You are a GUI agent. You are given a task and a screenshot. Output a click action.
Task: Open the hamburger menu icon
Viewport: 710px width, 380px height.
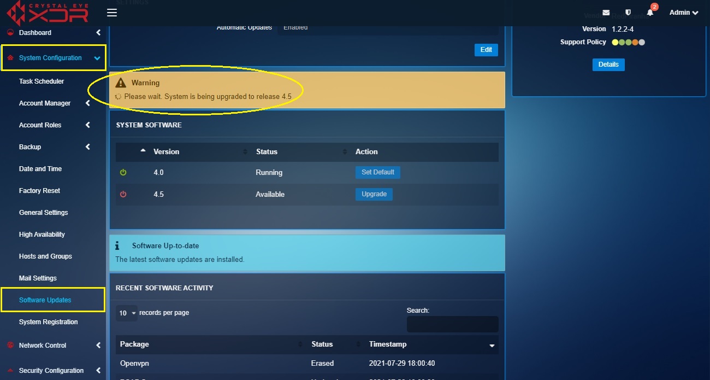pos(112,13)
